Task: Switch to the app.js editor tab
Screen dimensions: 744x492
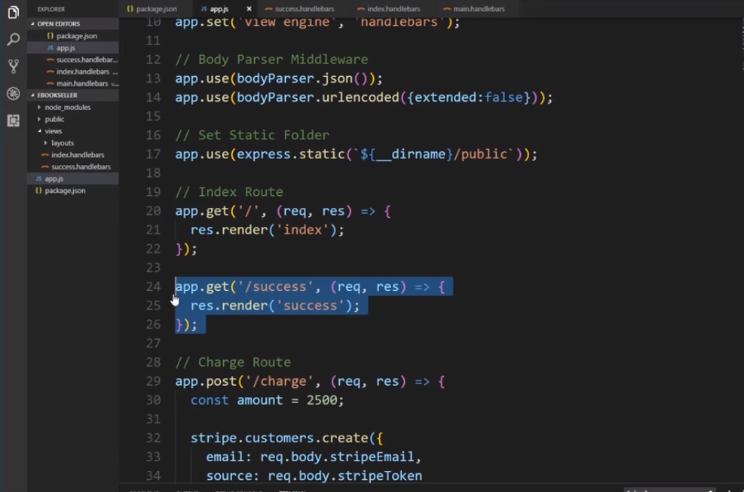Action: click(219, 8)
